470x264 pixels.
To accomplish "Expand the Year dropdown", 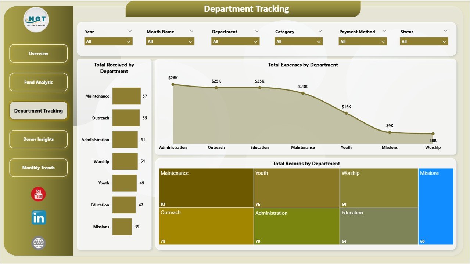I will coord(108,41).
